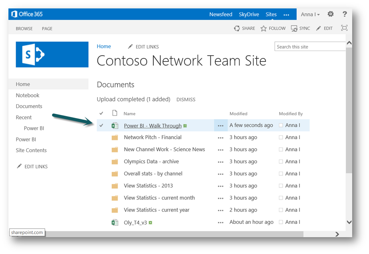Click in the Search this site box
Viewport: 369px width, 254px height.
tap(310, 47)
